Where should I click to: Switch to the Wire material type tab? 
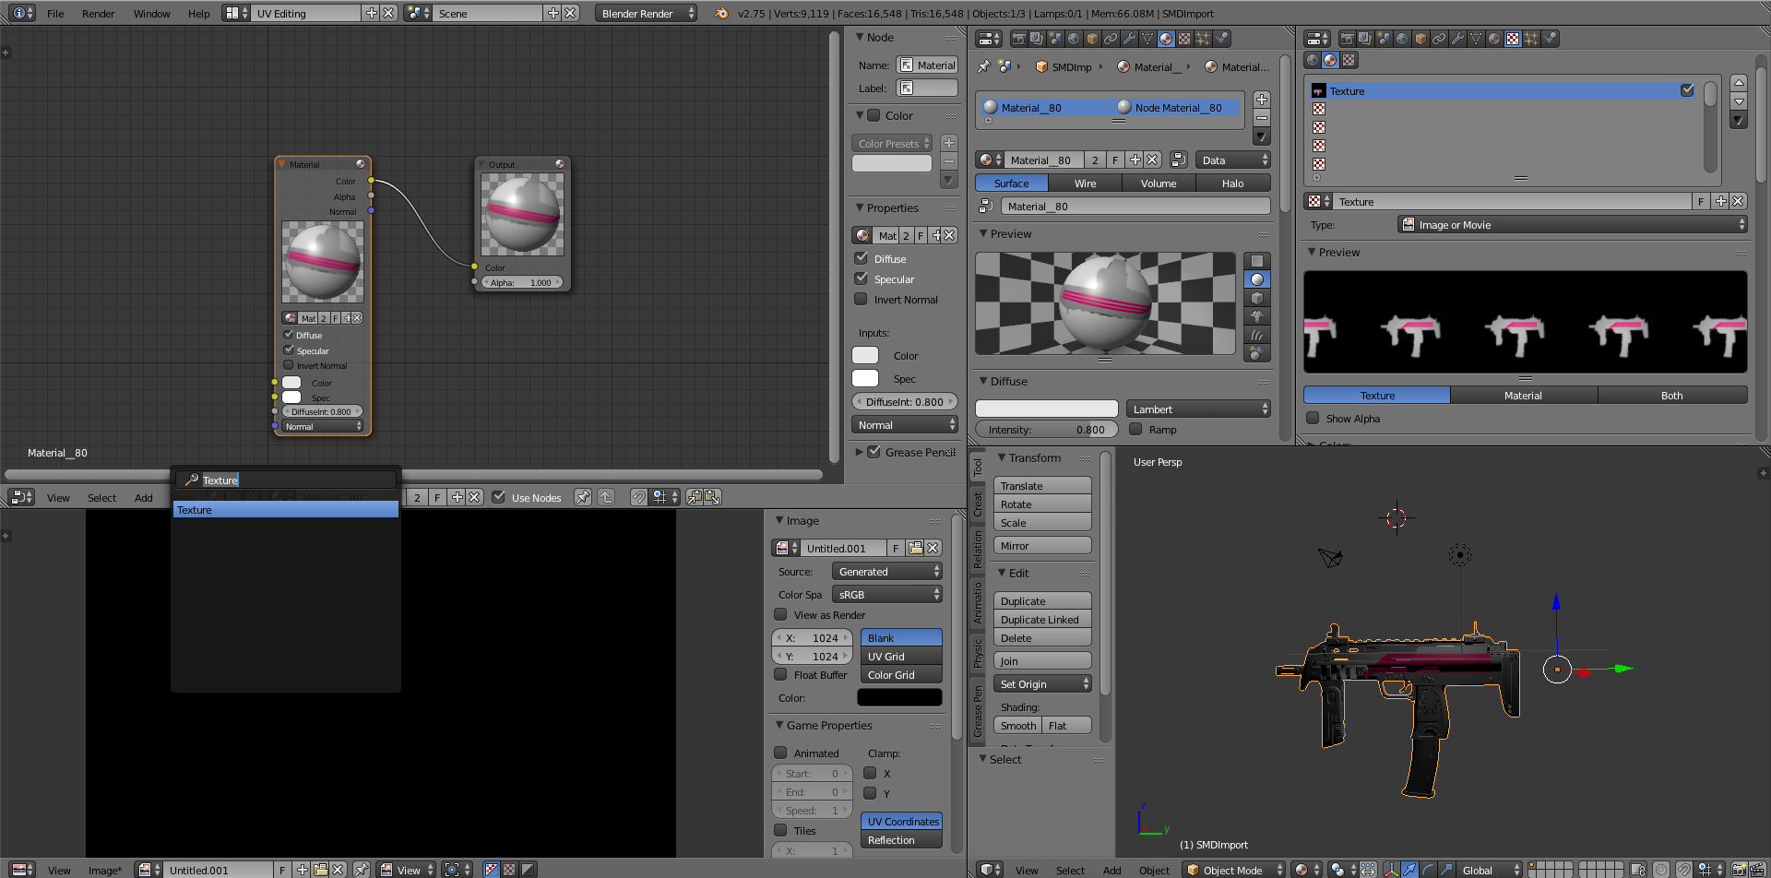tap(1085, 184)
